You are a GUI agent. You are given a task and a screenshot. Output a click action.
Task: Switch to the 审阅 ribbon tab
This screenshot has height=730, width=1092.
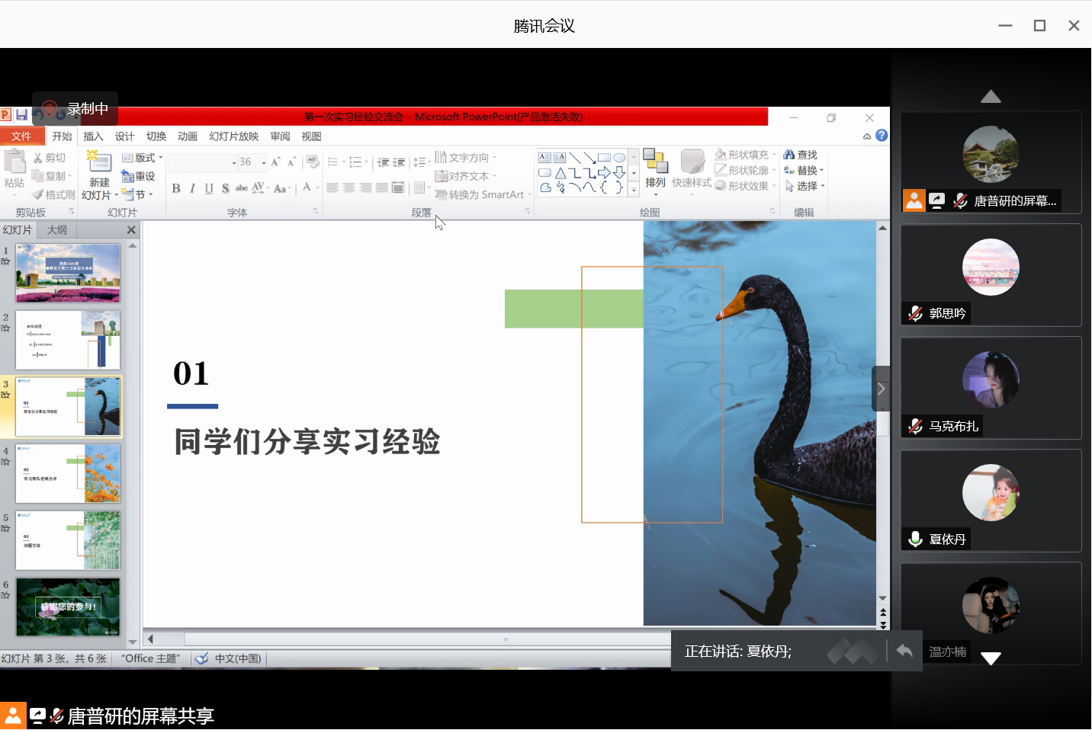(x=279, y=136)
